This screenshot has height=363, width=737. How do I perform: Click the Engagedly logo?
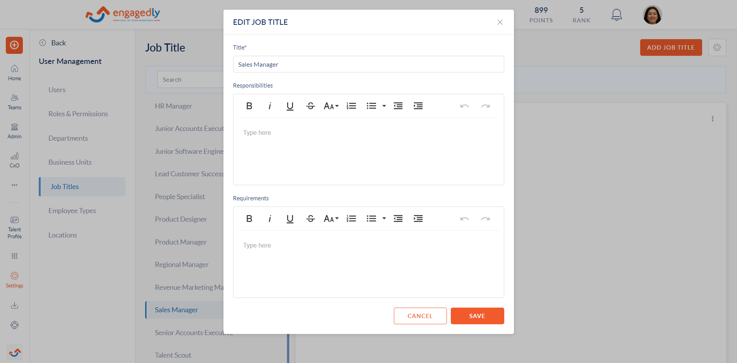[x=123, y=14]
